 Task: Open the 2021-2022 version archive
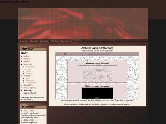point(29,111)
